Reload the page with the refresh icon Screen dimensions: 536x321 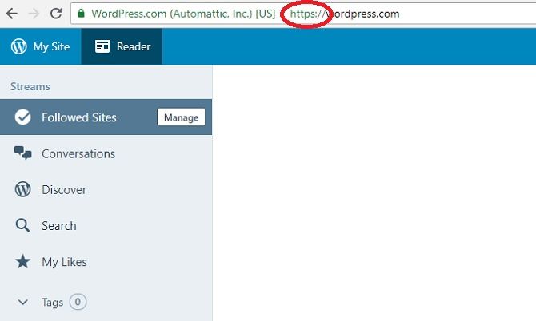[56, 14]
